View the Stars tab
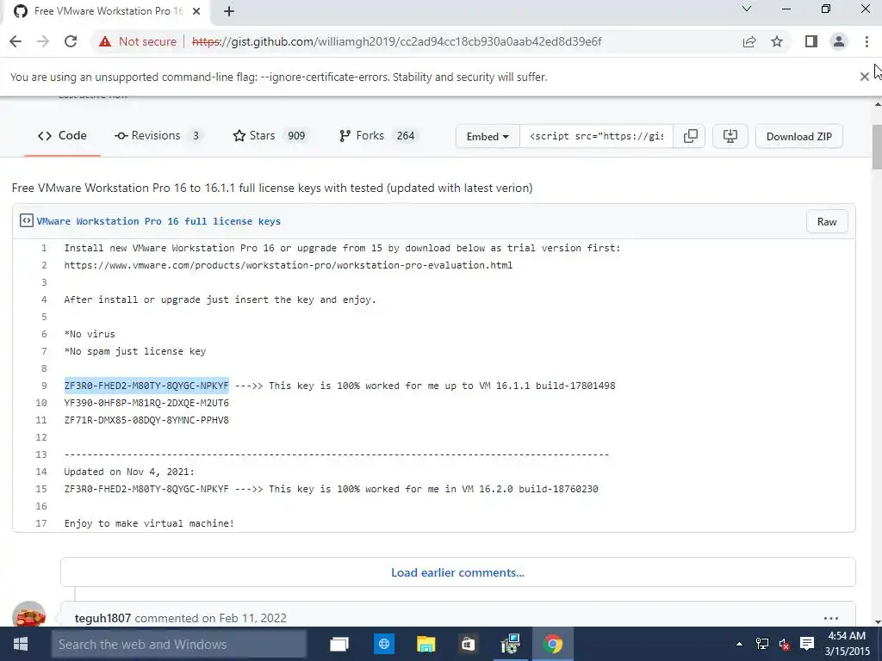The height and width of the screenshot is (661, 882). point(270,135)
